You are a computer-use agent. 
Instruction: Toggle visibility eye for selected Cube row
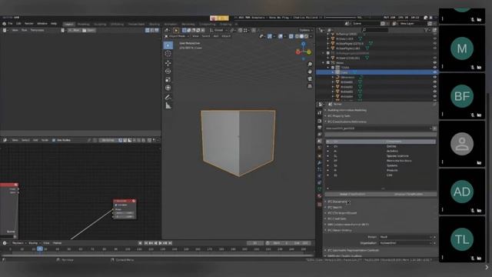[x=434, y=72]
